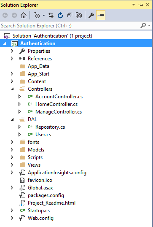Open the Pending Changes Filter dropdown arrow
Image resolution: width=153 pixels, height=227 pixels.
click(x=44, y=15)
